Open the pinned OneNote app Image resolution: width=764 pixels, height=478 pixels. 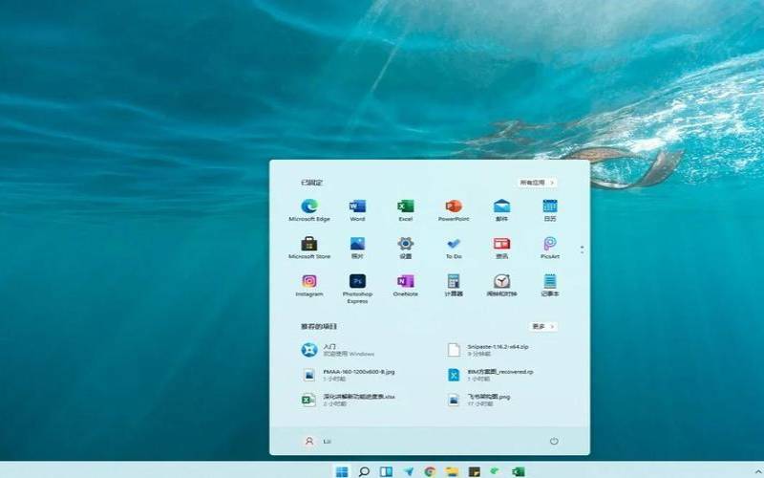click(405, 285)
